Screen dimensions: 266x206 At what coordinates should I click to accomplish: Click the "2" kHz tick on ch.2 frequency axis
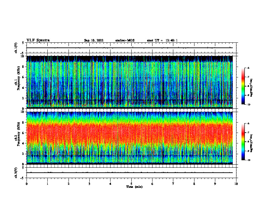[x=24, y=154]
